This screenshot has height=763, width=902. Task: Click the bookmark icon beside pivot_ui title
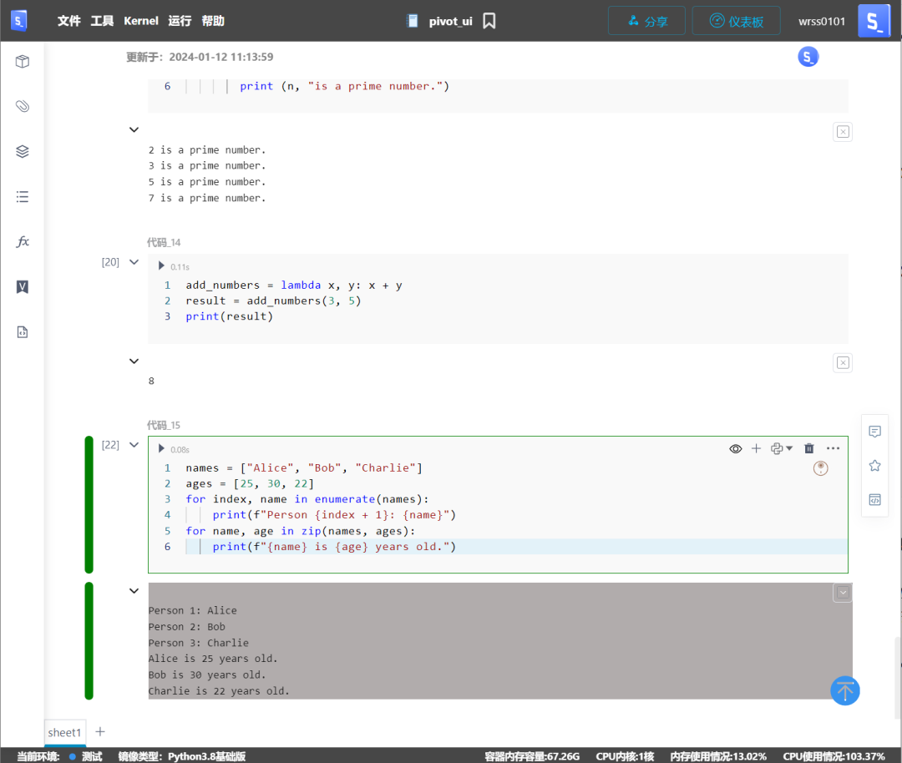coord(489,21)
